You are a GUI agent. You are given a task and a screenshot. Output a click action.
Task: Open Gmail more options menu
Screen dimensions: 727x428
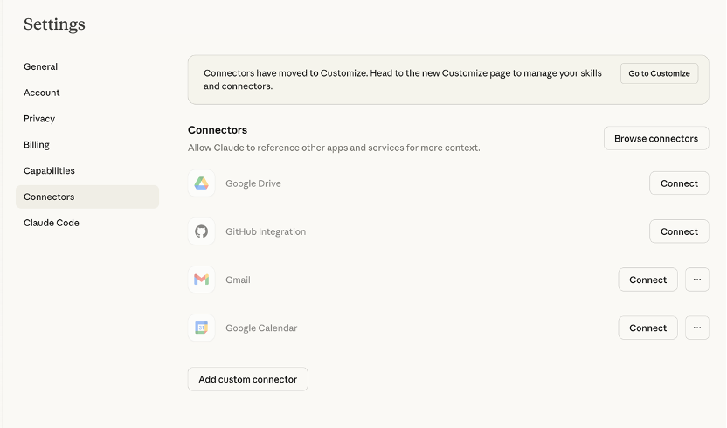(696, 280)
